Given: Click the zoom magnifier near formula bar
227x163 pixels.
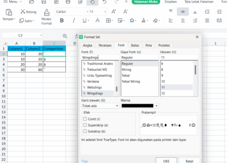Looking at the screenshot, I should tap(65, 36).
